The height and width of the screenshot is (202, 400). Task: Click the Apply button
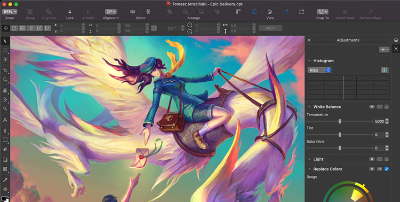[x=271, y=28]
